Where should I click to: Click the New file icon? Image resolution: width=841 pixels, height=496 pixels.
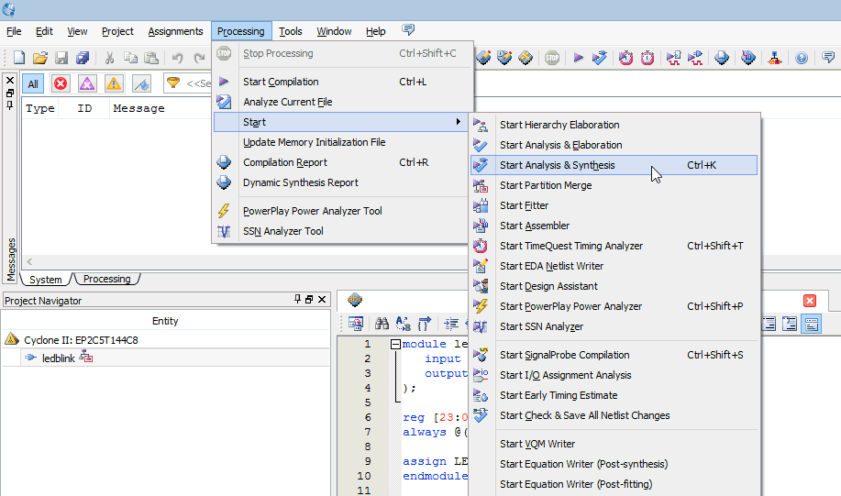click(19, 58)
